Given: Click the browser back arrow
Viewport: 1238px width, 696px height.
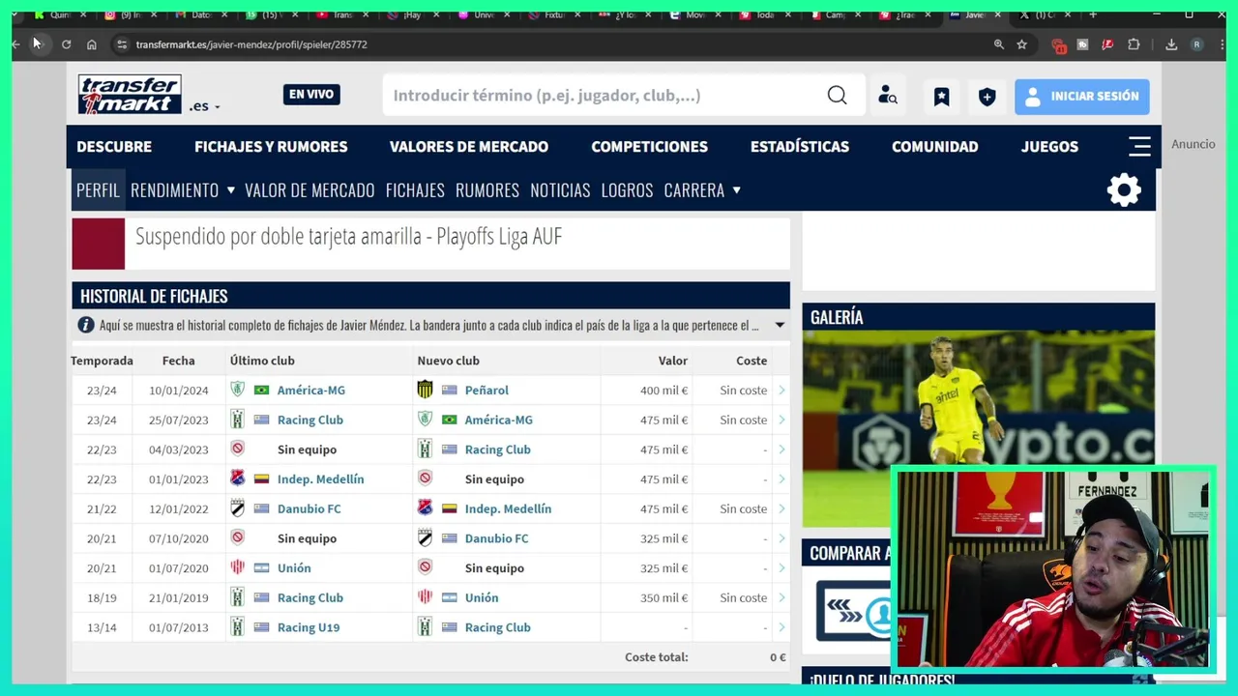Looking at the screenshot, I should (15, 44).
